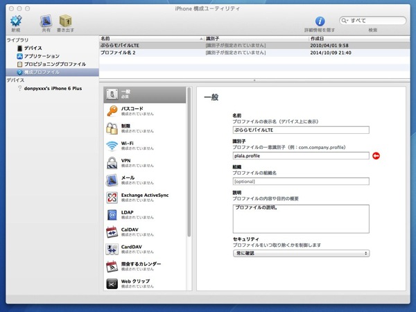
Task: Open the LDAP address book icon
Action: click(x=112, y=215)
